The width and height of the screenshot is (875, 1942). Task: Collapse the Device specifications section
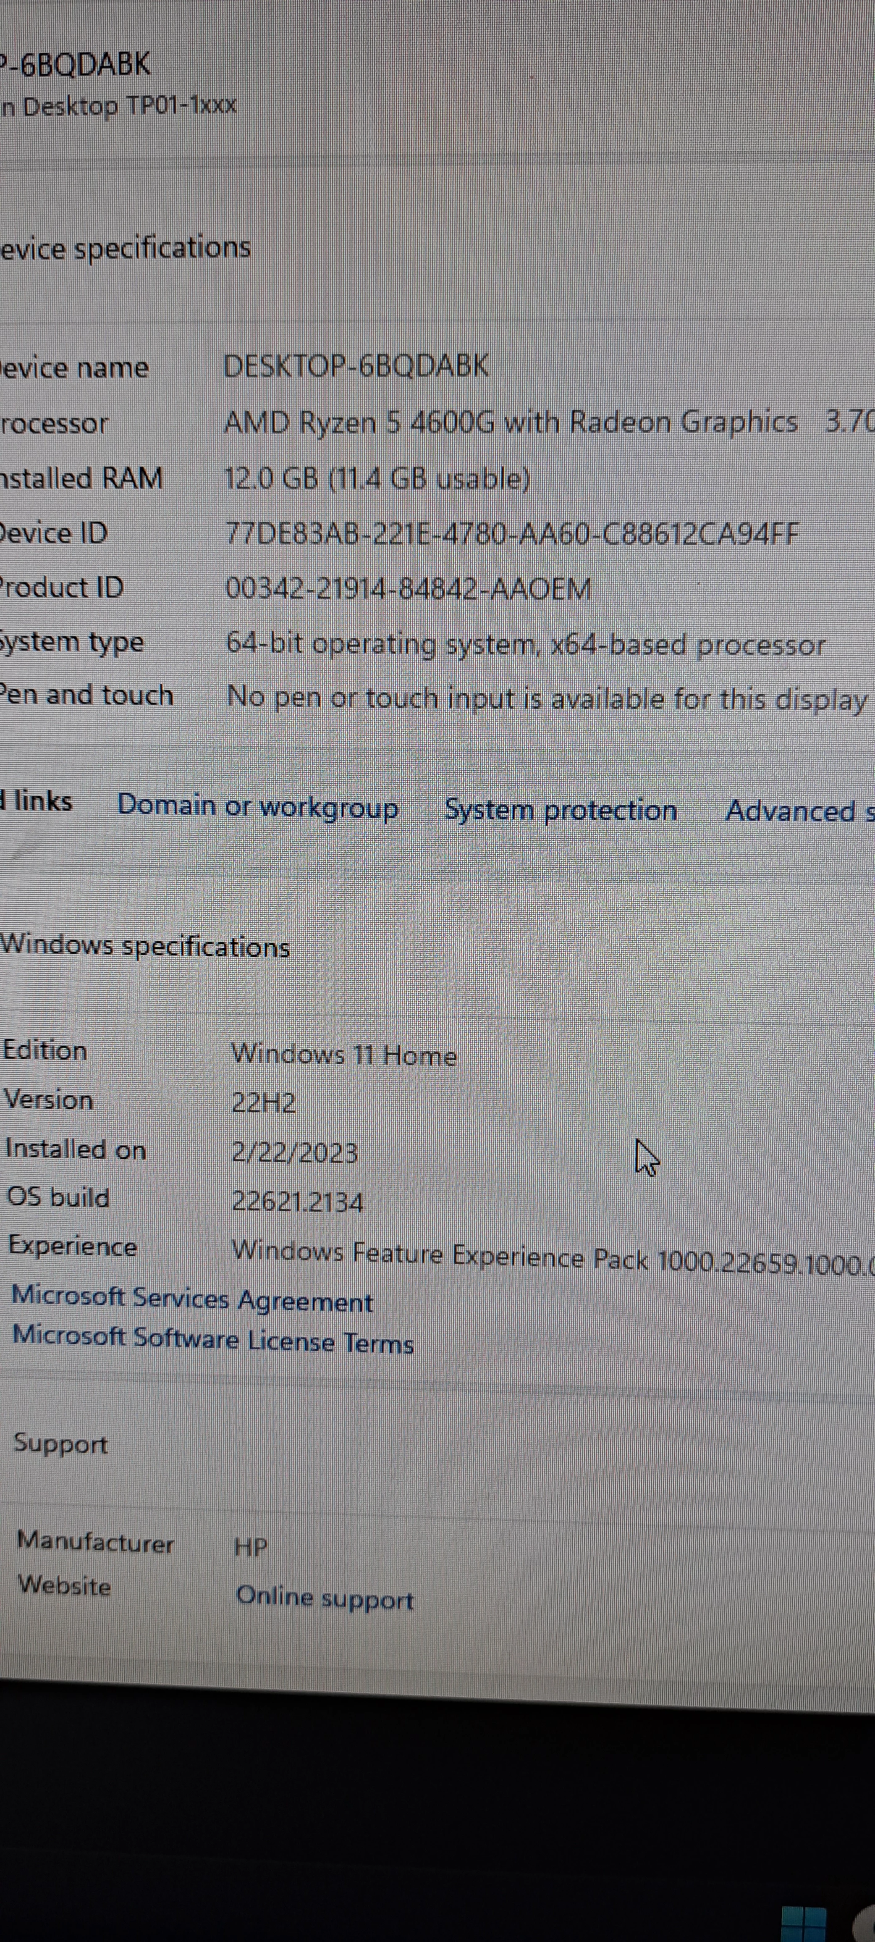click(125, 248)
